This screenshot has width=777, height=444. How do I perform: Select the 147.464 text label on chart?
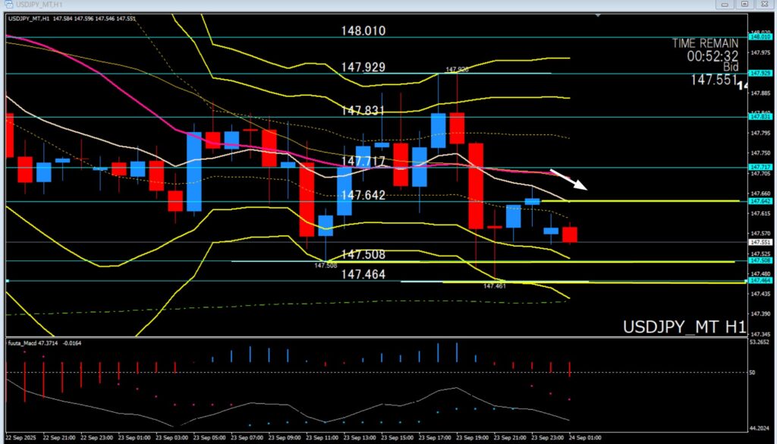click(363, 274)
